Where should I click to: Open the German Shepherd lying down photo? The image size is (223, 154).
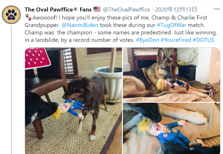(x=171, y=75)
